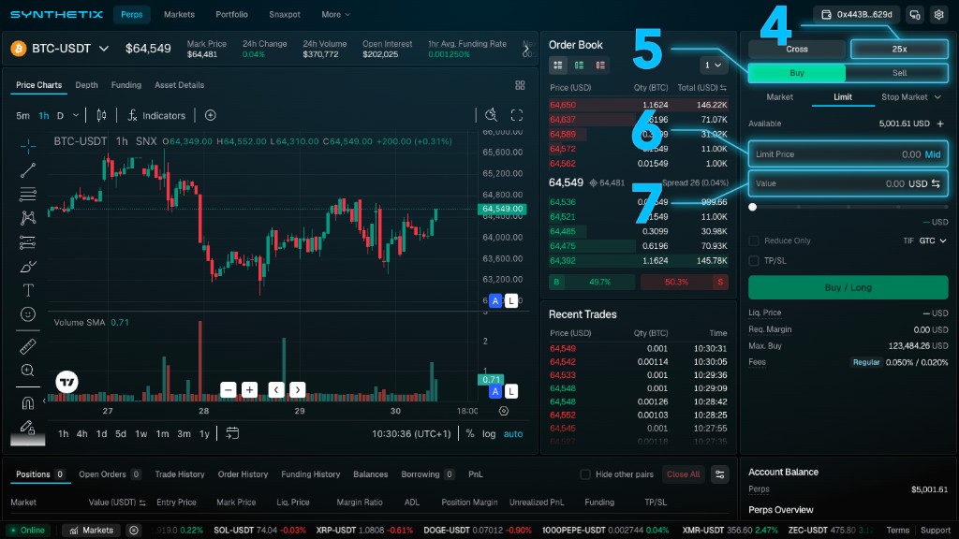Switch to the Depth chart tab
This screenshot has width=959, height=539.
(x=86, y=85)
